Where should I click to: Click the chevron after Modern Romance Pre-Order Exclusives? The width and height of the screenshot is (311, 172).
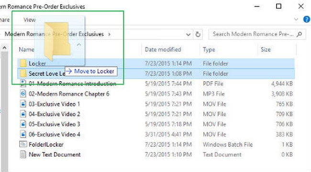click(x=109, y=34)
